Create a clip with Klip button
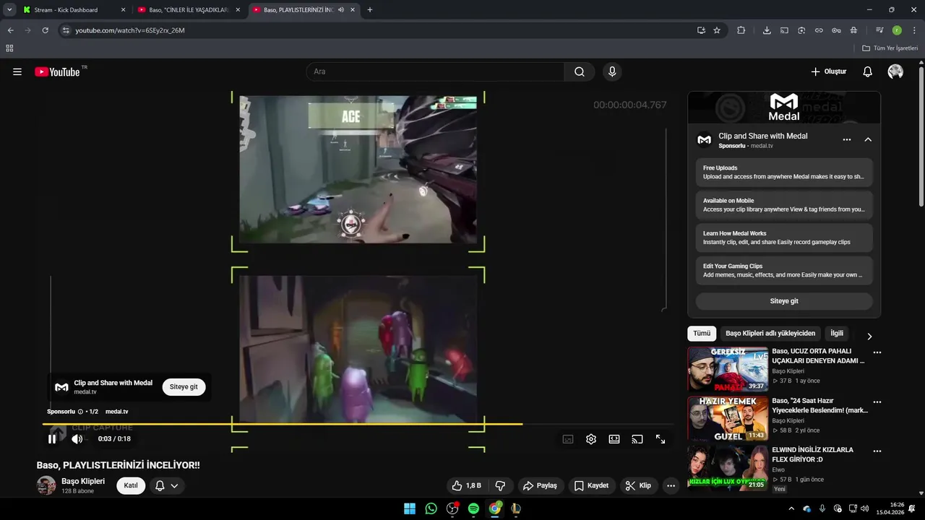Screen dimensions: 925x520 (x=638, y=486)
